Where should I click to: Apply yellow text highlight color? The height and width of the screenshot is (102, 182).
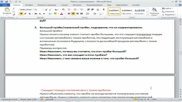tap(55, 14)
